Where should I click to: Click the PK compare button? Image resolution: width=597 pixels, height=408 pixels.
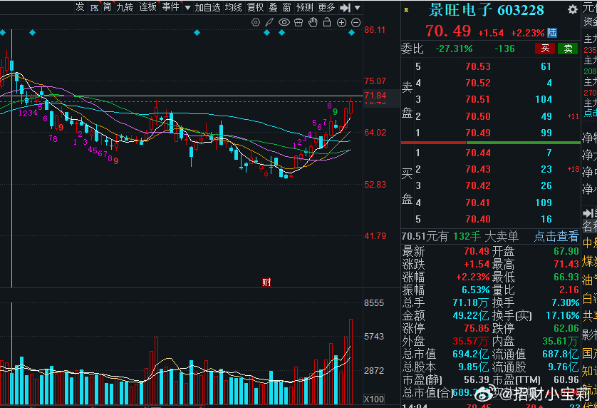coord(94,8)
